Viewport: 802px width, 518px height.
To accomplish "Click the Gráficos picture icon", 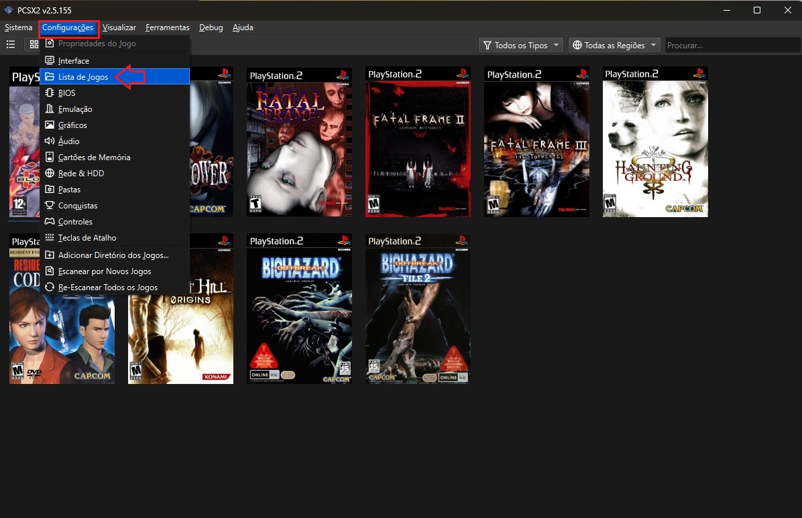I will point(49,125).
